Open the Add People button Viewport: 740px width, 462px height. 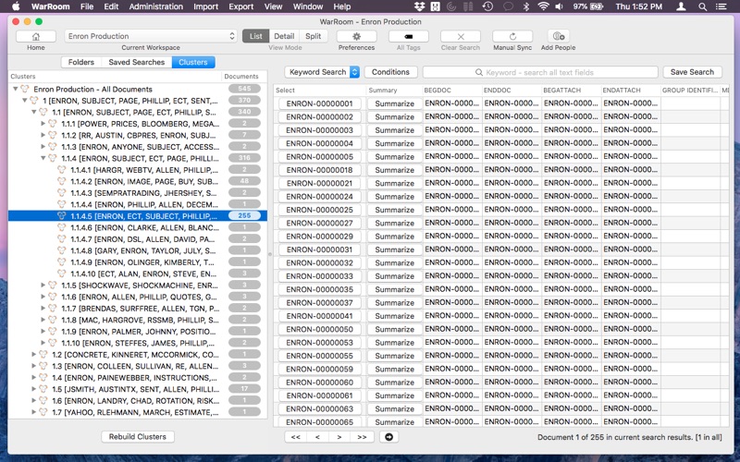coord(559,36)
